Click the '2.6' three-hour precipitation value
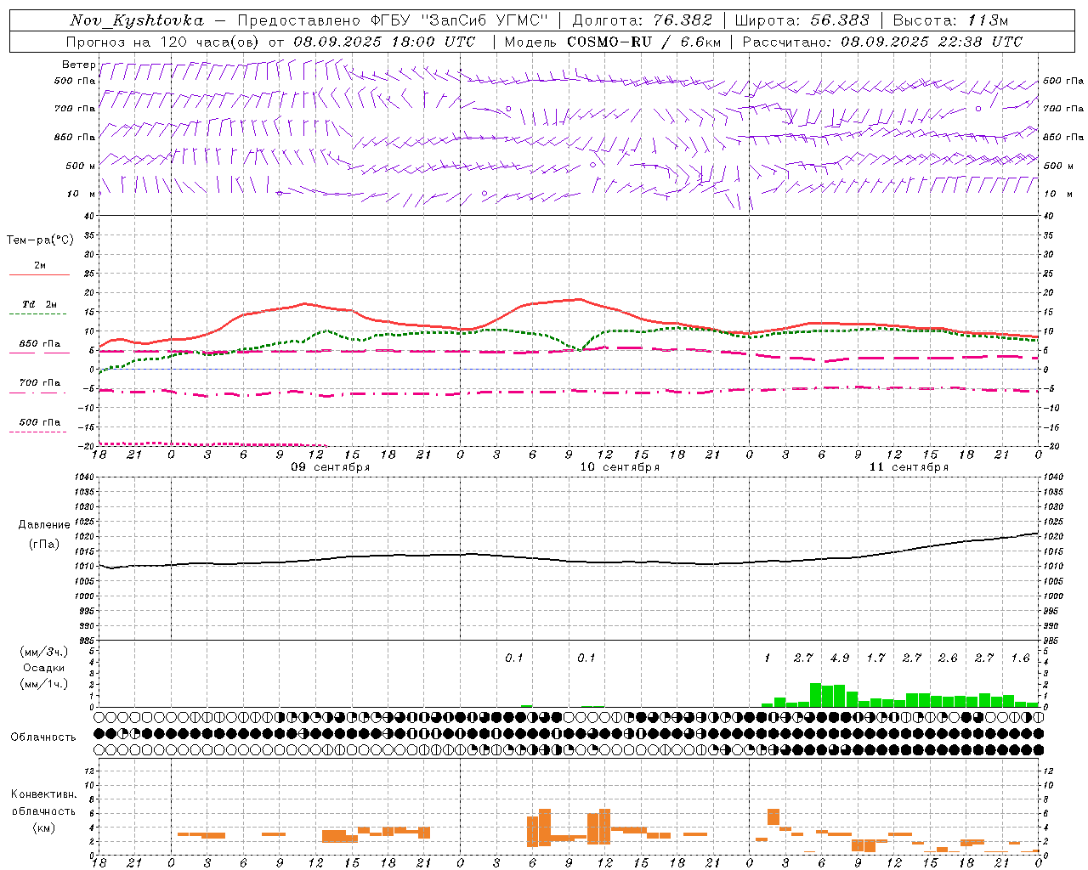The height and width of the screenshot is (870, 1088). coord(948,658)
